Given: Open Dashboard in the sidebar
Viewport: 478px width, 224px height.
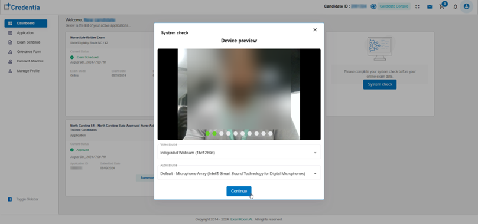Looking at the screenshot, I should [25, 24].
